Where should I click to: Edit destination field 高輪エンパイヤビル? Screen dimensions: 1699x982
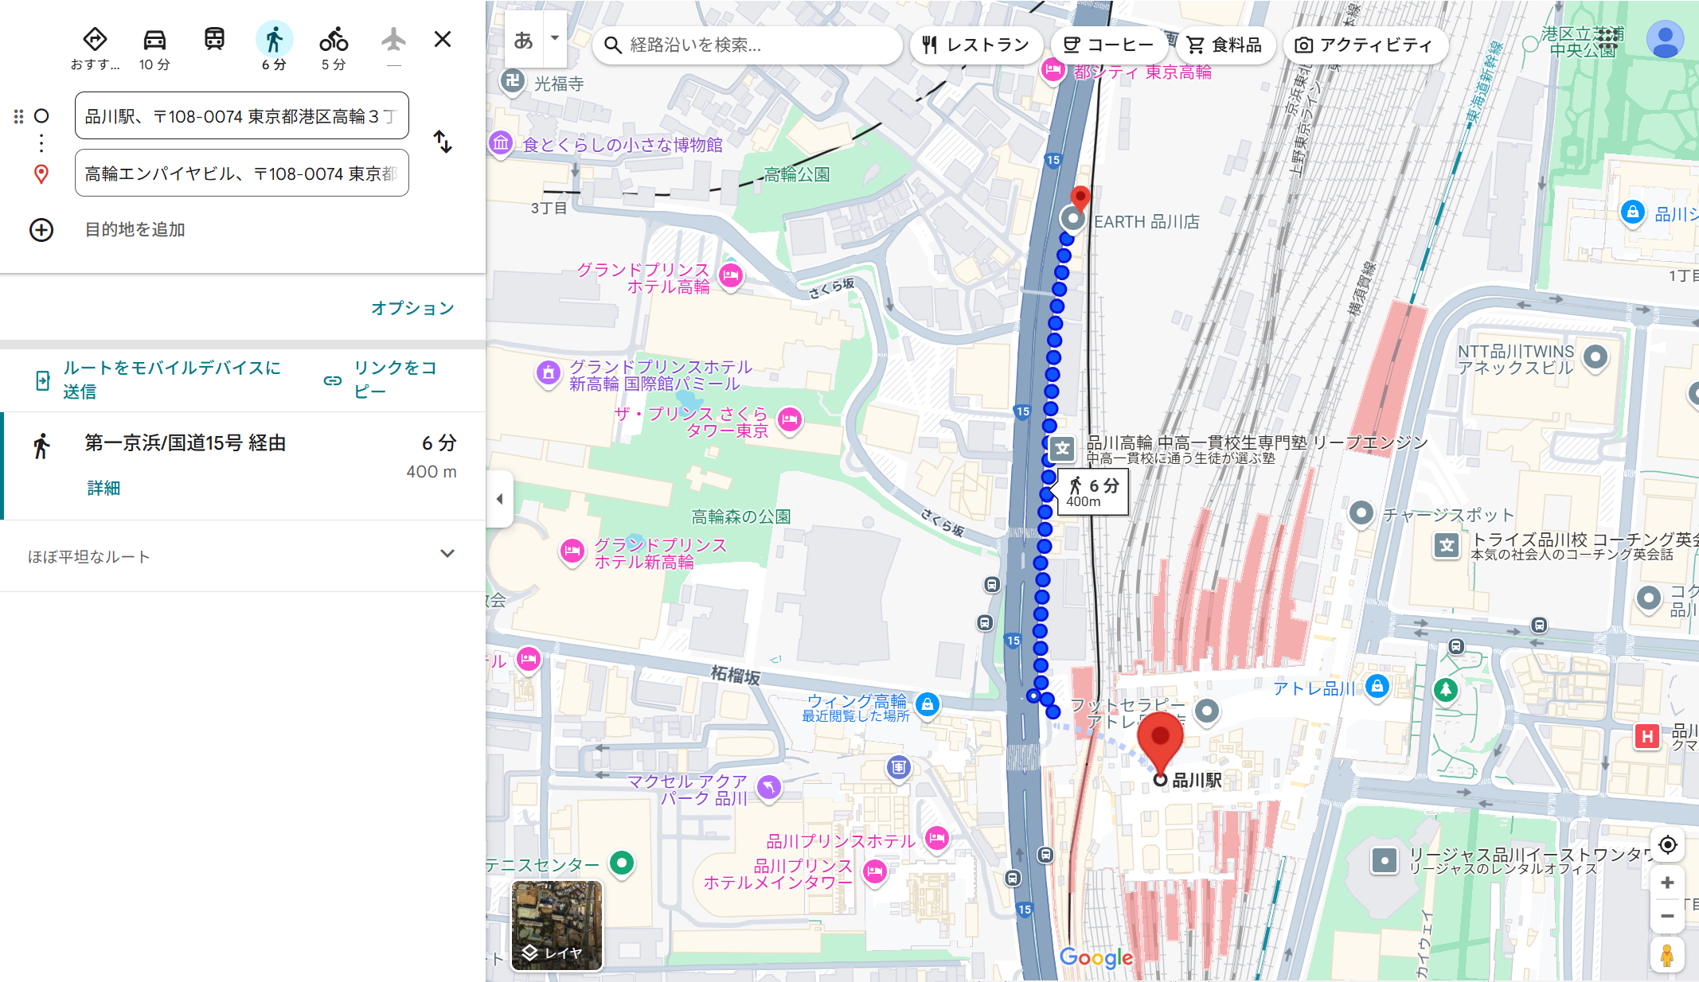(x=242, y=173)
